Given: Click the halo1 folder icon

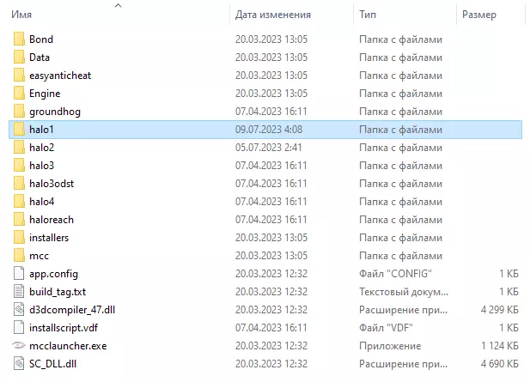Looking at the screenshot, I should [19, 130].
